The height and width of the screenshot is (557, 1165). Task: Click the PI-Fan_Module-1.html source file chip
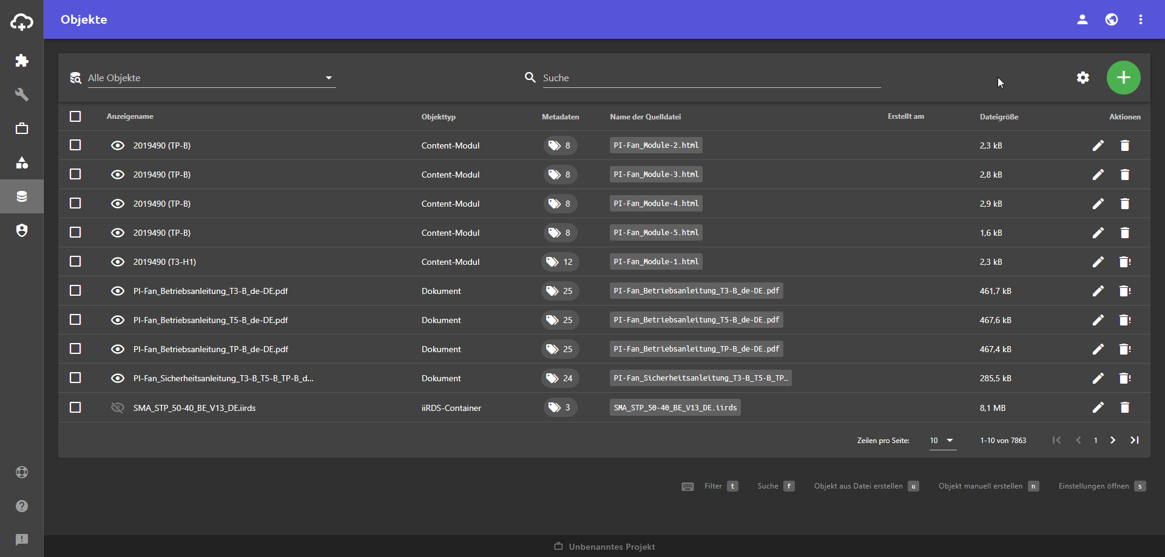point(656,262)
